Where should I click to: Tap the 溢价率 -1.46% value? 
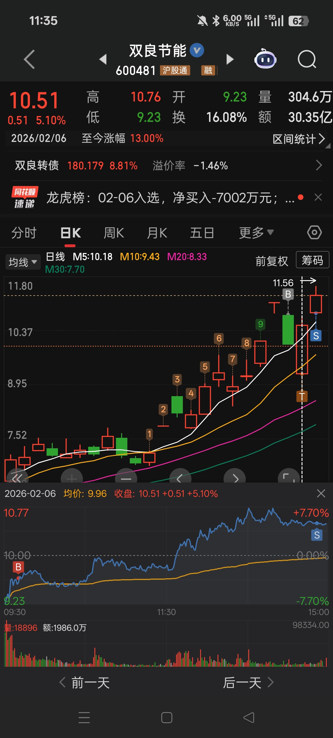point(211,166)
